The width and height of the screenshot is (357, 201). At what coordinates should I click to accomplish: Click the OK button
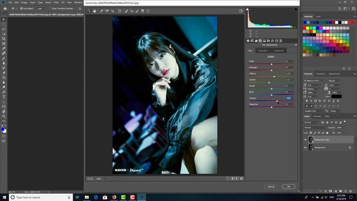[288, 186]
